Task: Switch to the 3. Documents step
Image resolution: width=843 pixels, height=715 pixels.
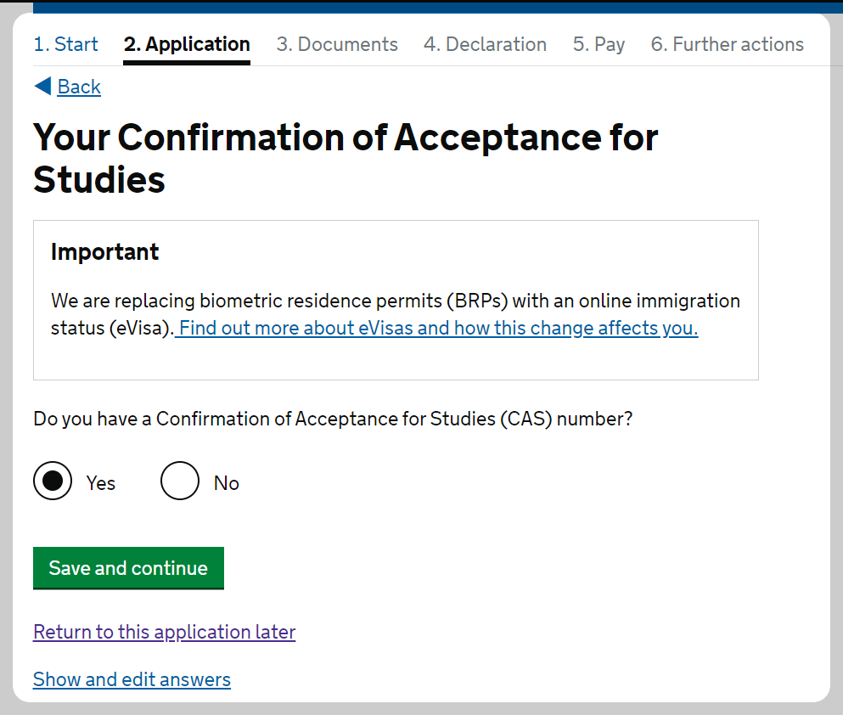Action: 337,44
